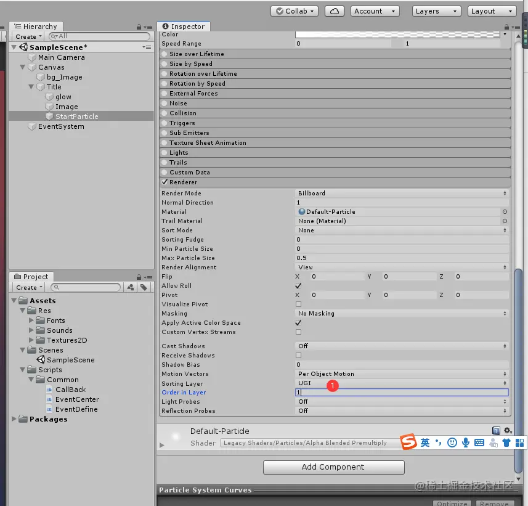
Task: Open the Masking dropdown
Action: 402,313
